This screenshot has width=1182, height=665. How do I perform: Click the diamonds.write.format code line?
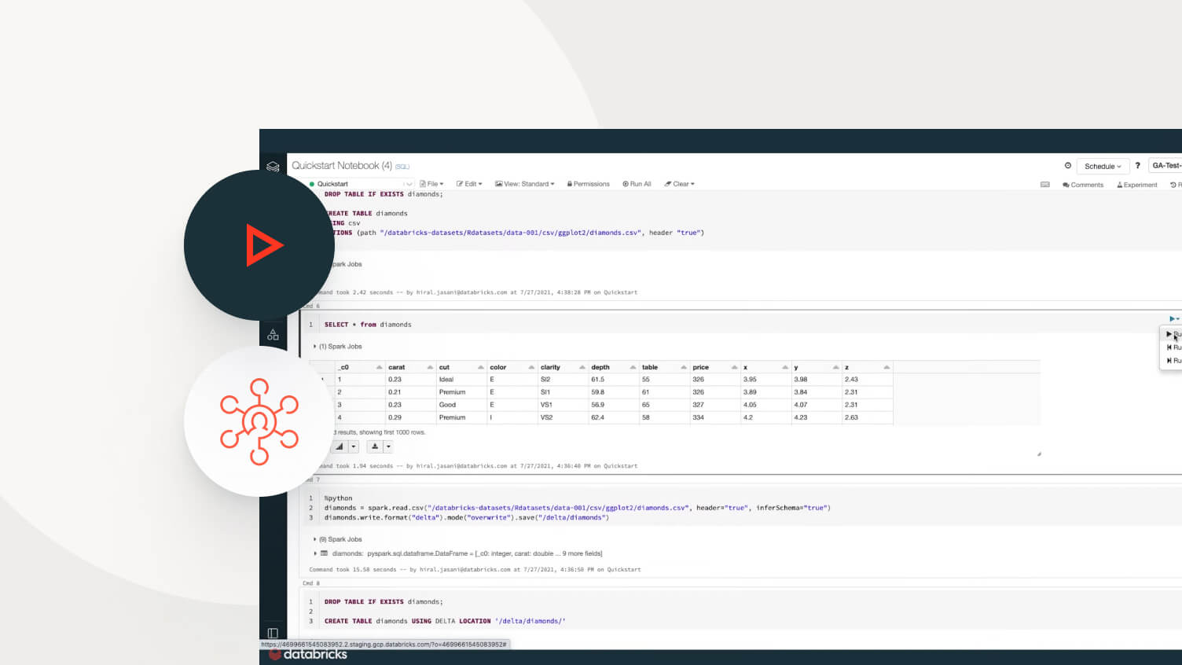click(x=467, y=518)
